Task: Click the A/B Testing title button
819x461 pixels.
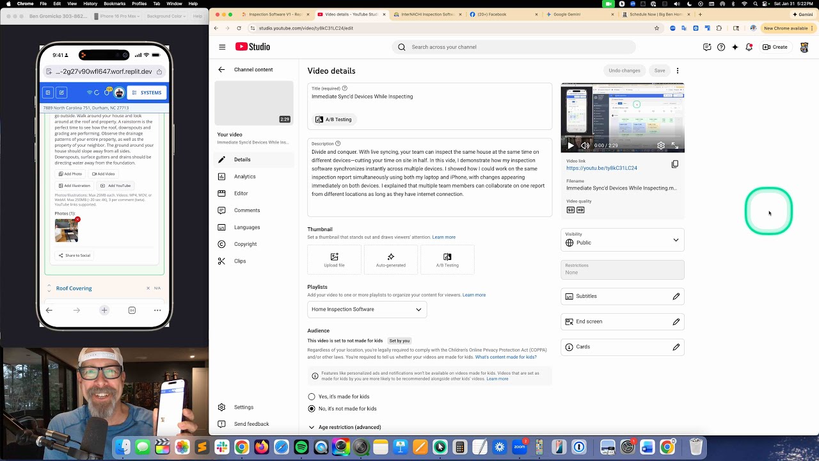Action: (333, 119)
